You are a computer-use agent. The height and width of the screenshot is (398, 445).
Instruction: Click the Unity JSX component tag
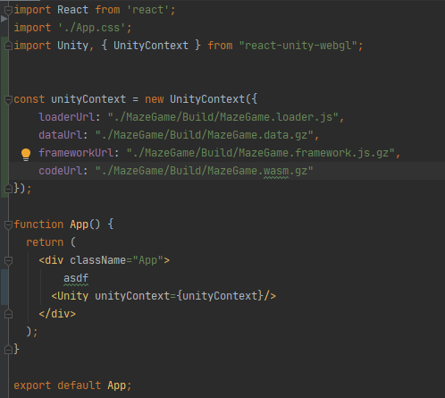[x=73, y=296]
